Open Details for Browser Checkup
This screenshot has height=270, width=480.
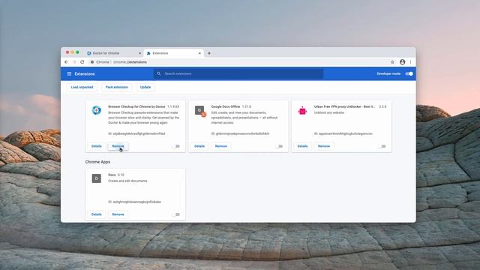click(97, 146)
